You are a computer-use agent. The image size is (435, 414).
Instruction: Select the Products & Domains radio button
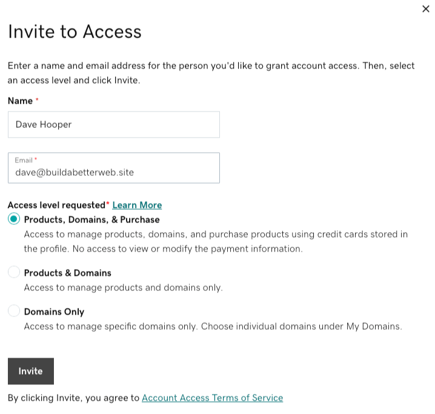pyautogui.click(x=14, y=273)
